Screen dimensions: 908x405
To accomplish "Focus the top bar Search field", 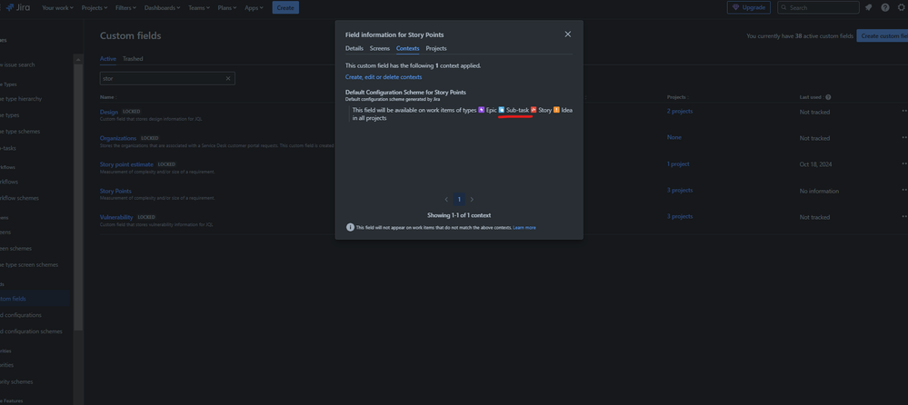I will click(818, 7).
